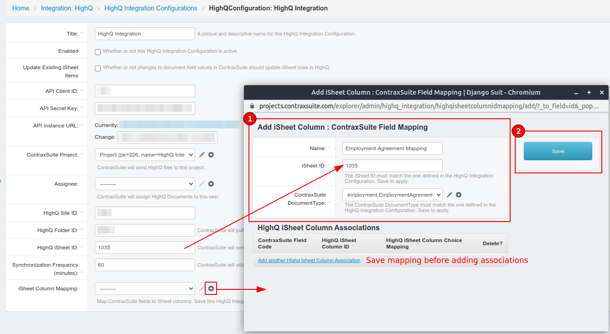Click the API Secret Key field
610x334 pixels.
click(x=145, y=108)
